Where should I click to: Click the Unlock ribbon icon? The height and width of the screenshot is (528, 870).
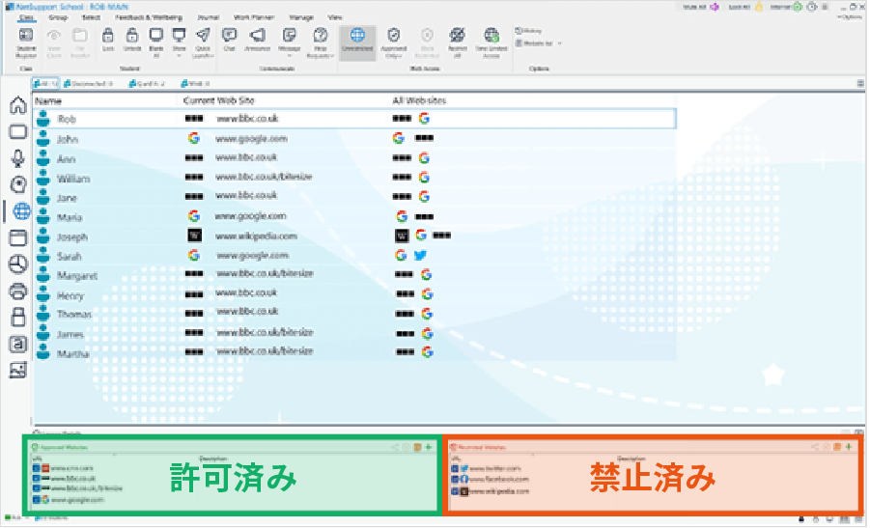point(132,40)
